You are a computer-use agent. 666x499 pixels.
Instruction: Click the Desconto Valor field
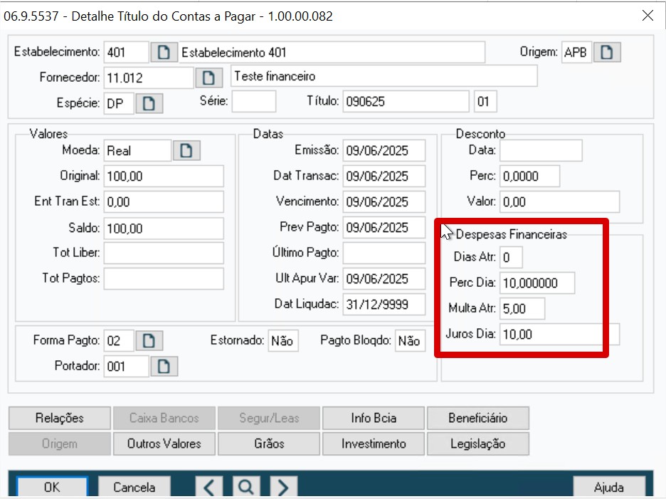pyautogui.click(x=559, y=202)
